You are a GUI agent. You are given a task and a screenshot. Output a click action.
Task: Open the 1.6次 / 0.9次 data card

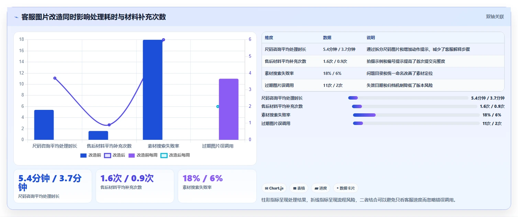click(x=135, y=186)
